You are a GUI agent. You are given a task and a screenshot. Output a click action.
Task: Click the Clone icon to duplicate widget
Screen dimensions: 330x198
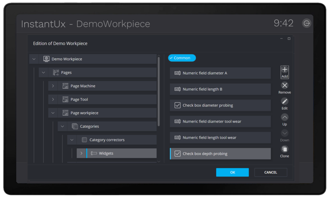tap(285, 149)
